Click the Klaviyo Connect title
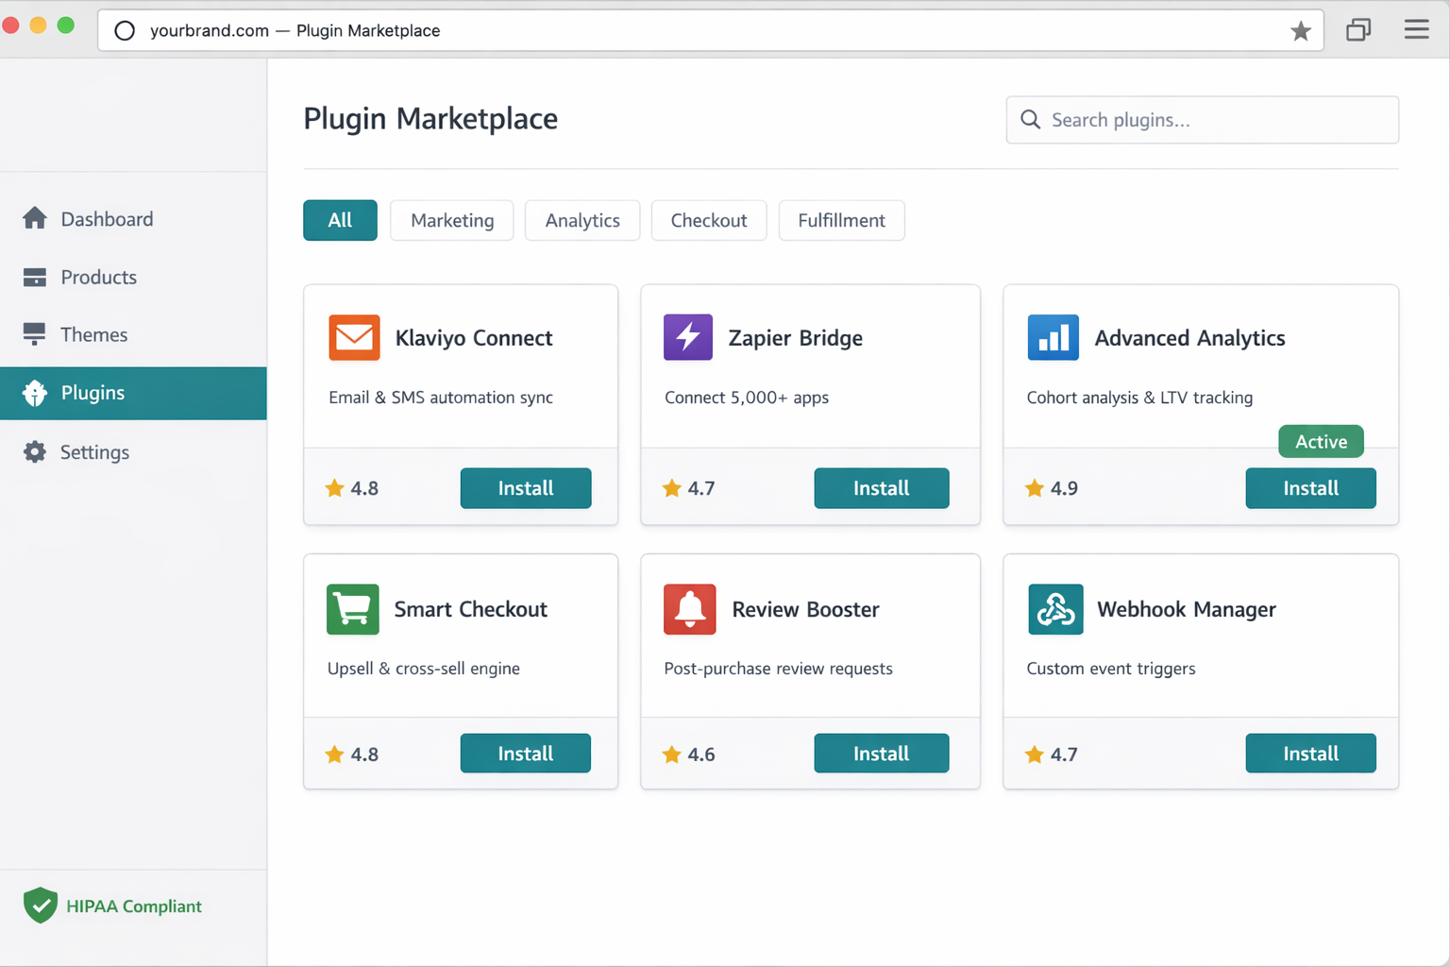This screenshot has width=1450, height=967. [x=474, y=338]
